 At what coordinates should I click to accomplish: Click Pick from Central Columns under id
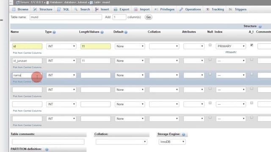[27, 53]
